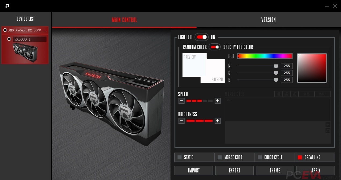Select the Breathing lighting mode
Viewport: 341px width, 180px height.
[315, 157]
